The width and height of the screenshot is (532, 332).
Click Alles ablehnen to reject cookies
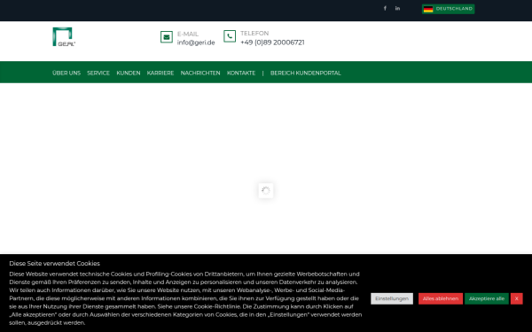pos(441,298)
